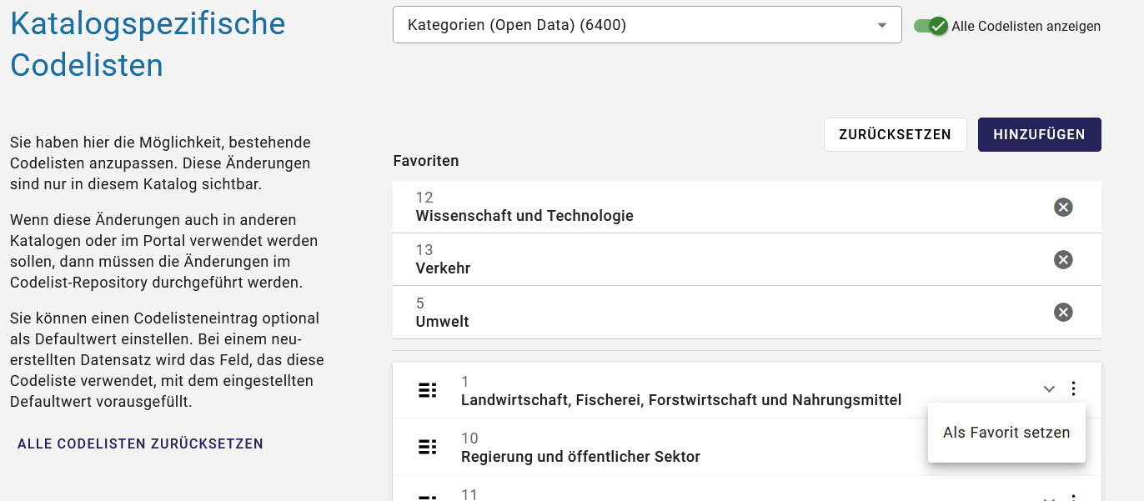Remove Wissenschaft und Technologie from favorites

point(1062,207)
